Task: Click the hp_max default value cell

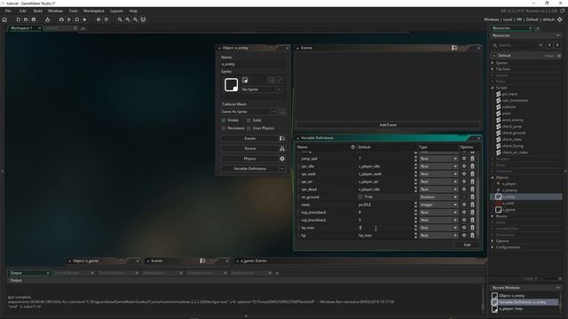Action: [x=385, y=228]
